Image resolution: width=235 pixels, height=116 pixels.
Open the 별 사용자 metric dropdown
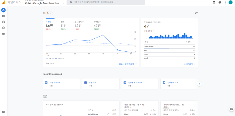58,105
